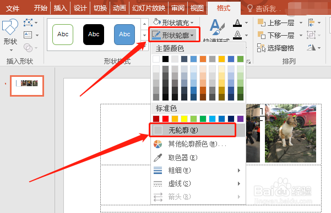Select the black filled Abc style

pos(94,35)
